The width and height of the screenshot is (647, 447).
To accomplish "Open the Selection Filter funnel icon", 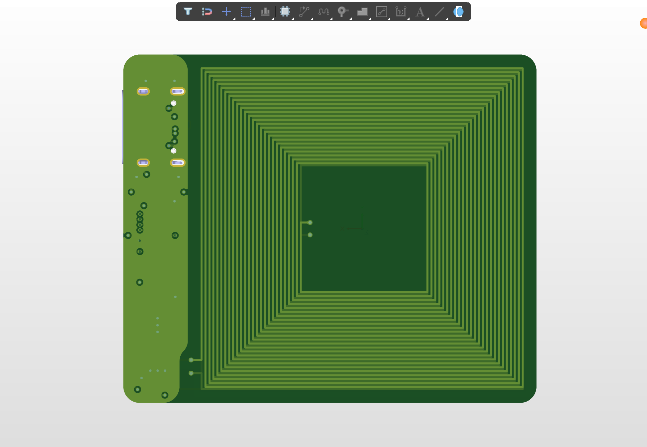I will pyautogui.click(x=188, y=12).
